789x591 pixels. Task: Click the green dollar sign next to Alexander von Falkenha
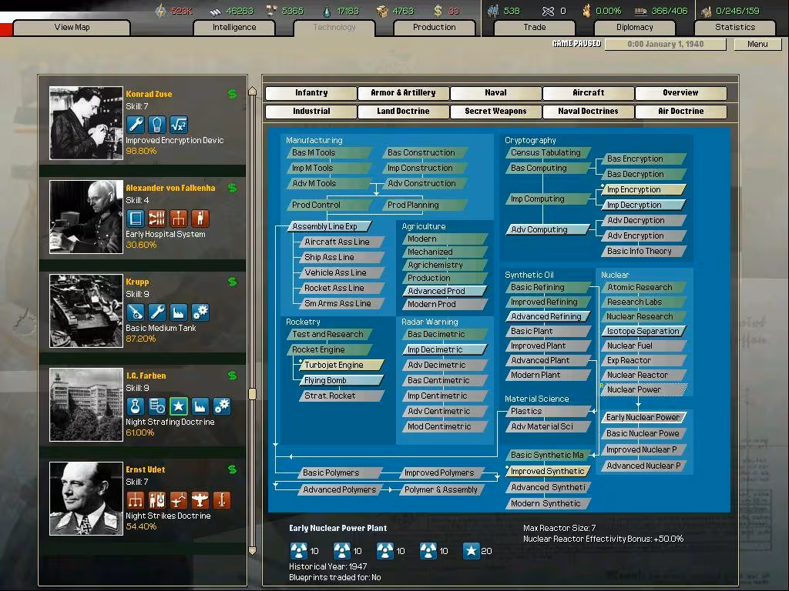[233, 188]
